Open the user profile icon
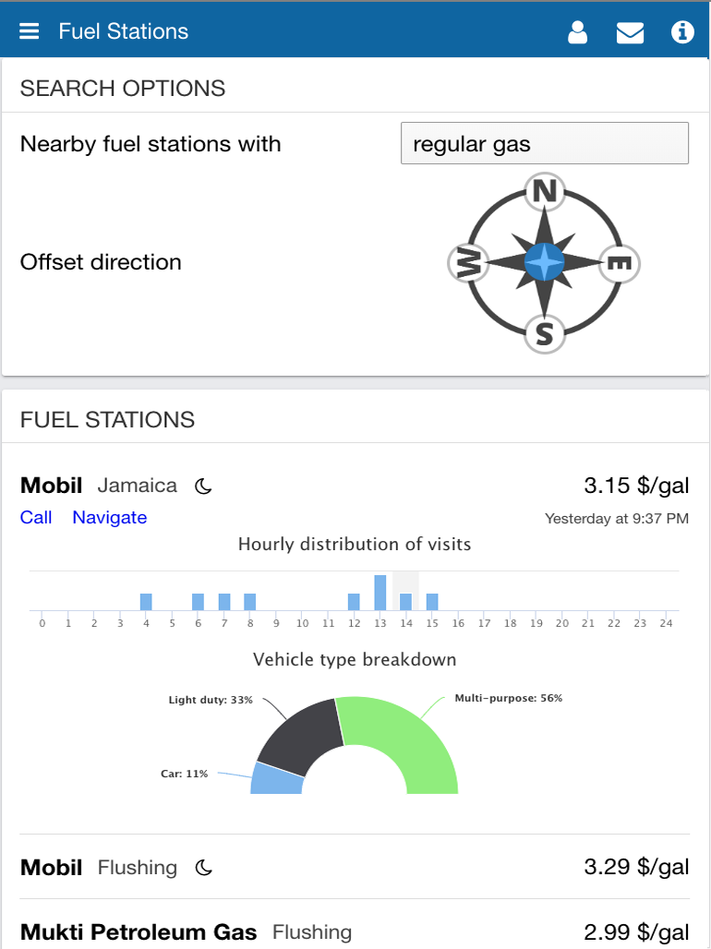The image size is (711, 949). [577, 32]
